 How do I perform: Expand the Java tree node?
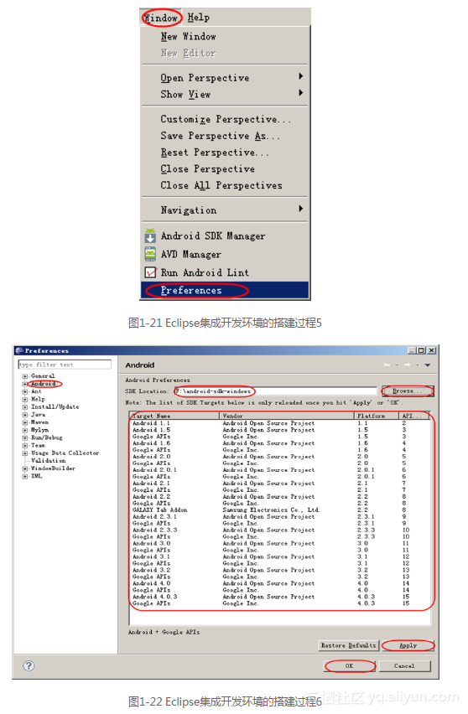click(x=25, y=415)
